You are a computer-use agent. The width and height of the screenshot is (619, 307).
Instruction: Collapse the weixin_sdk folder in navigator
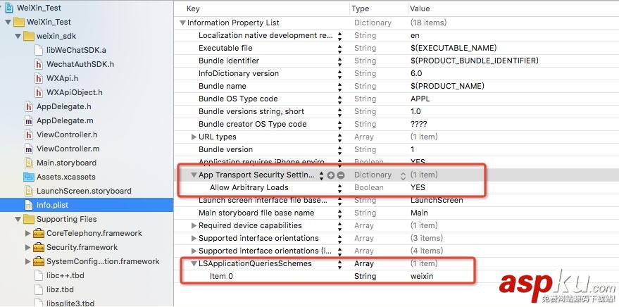pyautogui.click(x=18, y=36)
